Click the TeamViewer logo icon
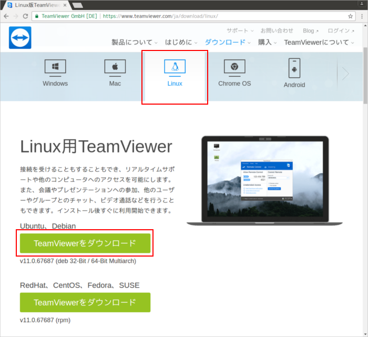Viewport: 368px width, 337px height. (x=20, y=37)
